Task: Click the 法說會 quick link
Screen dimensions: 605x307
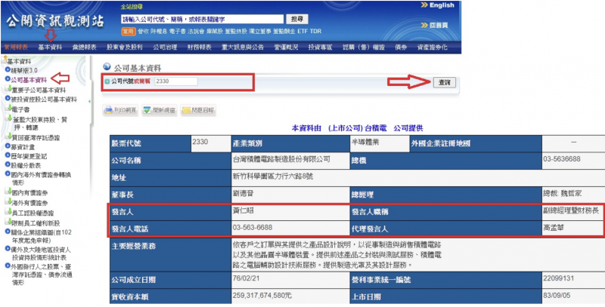Action: (196, 31)
